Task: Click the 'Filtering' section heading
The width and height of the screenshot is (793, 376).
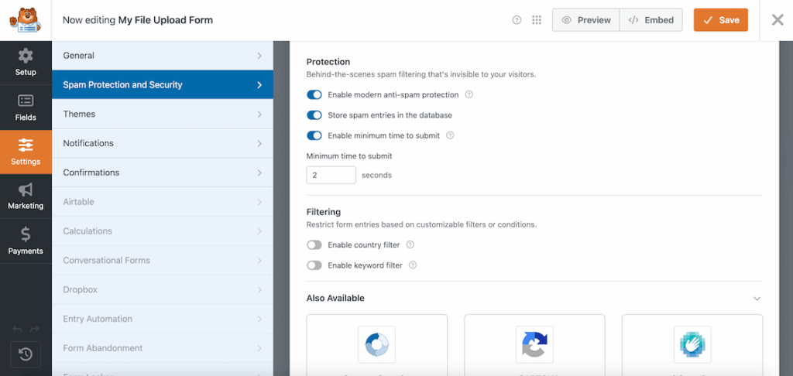Action: [x=324, y=212]
